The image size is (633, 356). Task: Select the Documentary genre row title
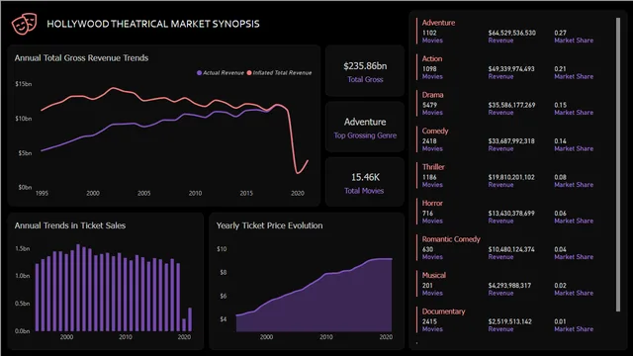(443, 311)
